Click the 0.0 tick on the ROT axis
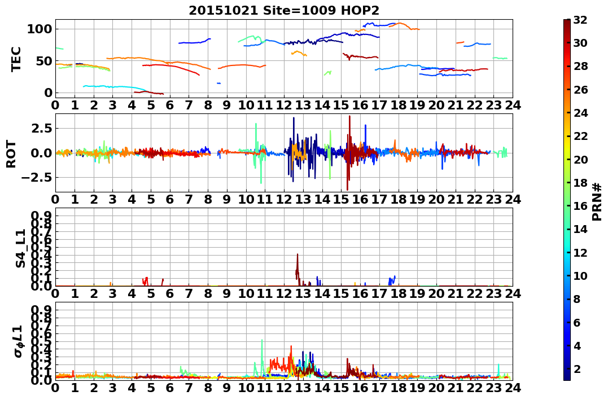This screenshot has width=608, height=400. click(41, 153)
